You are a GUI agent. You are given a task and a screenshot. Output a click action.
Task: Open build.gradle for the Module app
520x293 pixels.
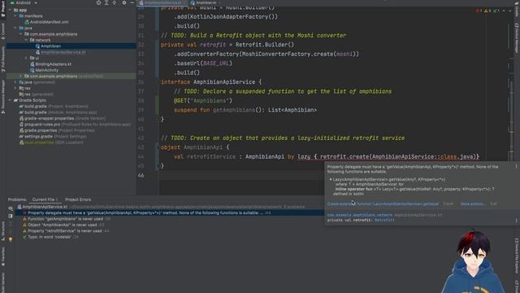[58, 112]
